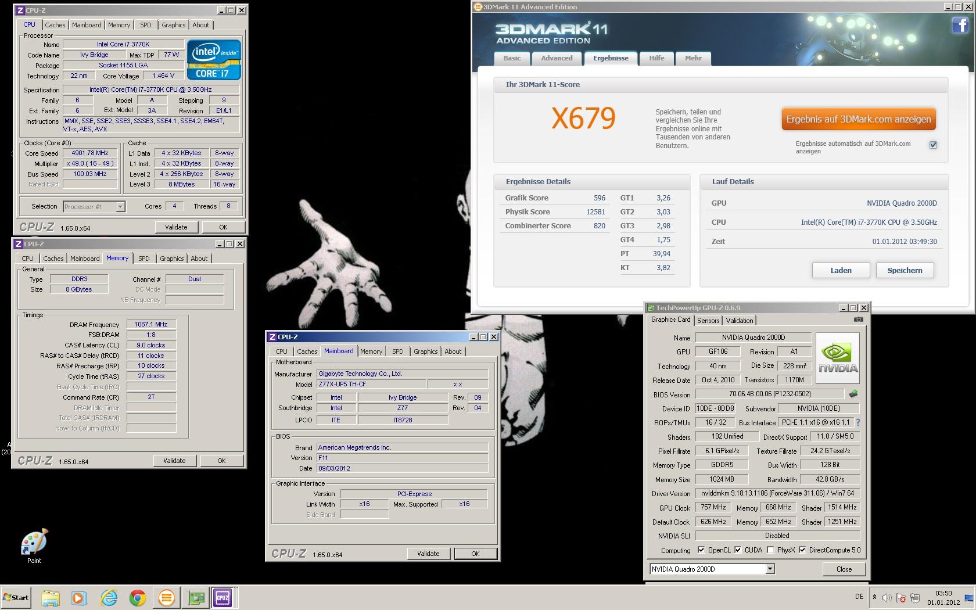Screen dimensions: 976x610
Task: Uncheck automatic result display on 3DMark.com
Action: [933, 145]
